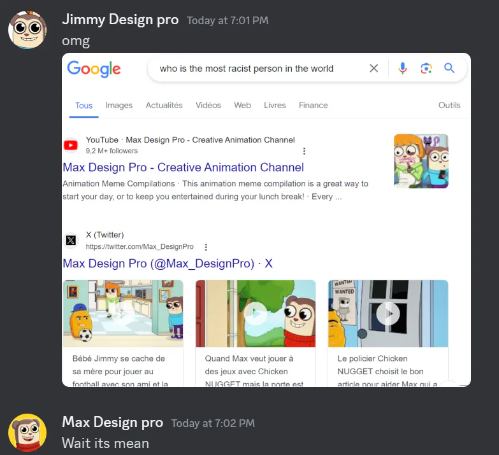Click the Today at 7:02 PM timestamp

pos(213,423)
